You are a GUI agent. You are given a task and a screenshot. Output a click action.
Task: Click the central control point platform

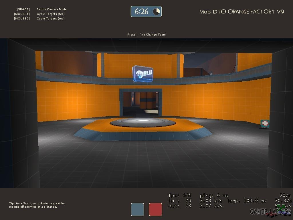[x=143, y=129]
